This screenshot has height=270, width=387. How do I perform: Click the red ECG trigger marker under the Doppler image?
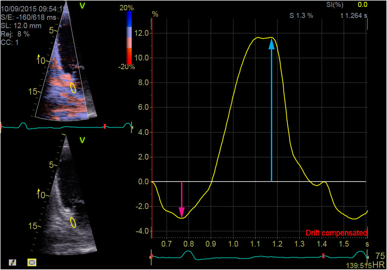(x=105, y=126)
